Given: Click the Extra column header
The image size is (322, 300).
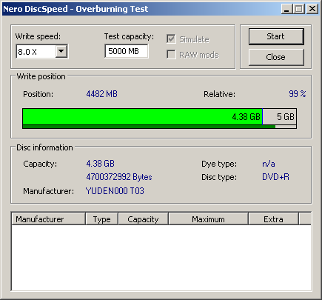Looking at the screenshot, I should [x=273, y=219].
